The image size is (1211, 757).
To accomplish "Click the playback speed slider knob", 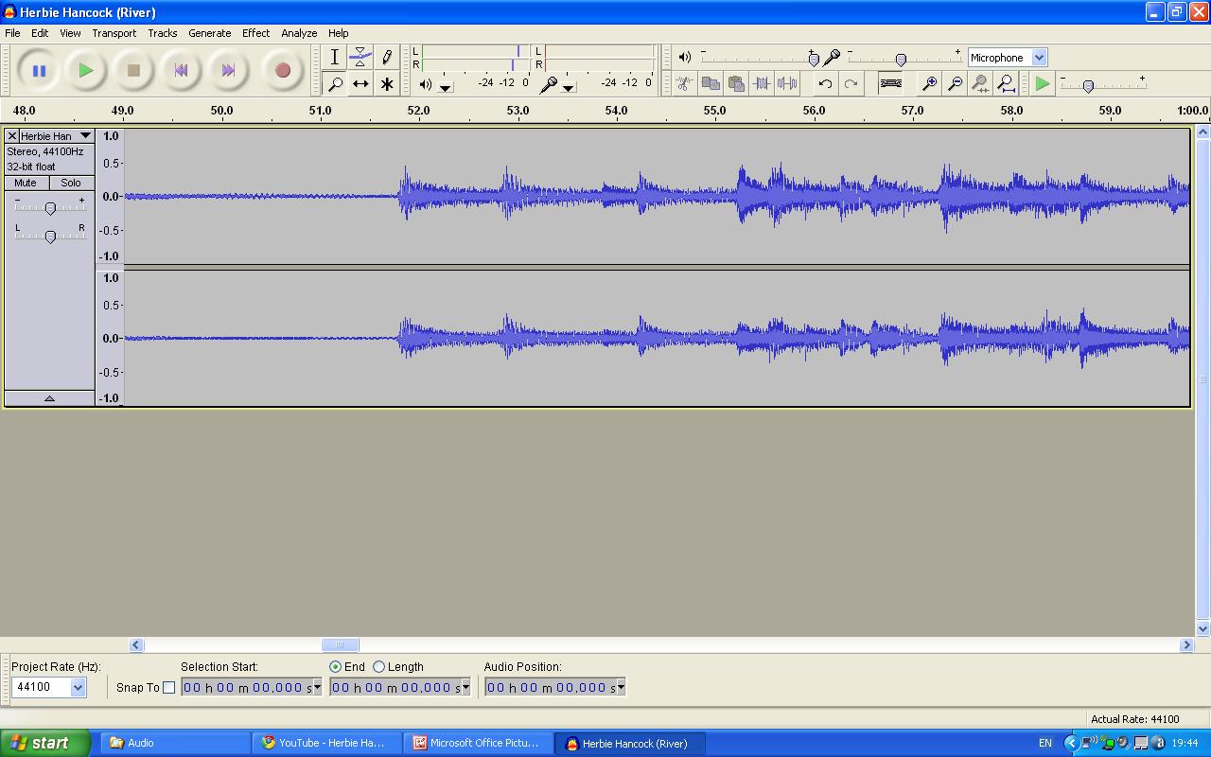I will 1088,86.
